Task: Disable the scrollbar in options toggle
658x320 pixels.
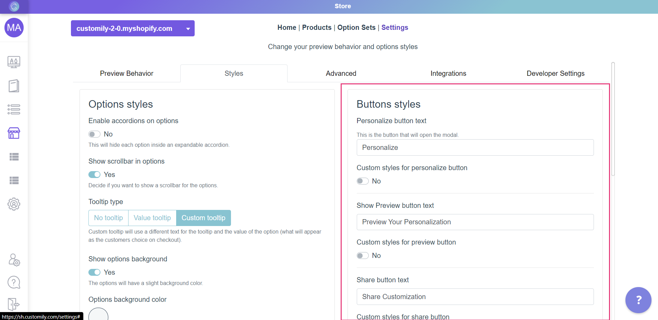Action: click(x=94, y=175)
